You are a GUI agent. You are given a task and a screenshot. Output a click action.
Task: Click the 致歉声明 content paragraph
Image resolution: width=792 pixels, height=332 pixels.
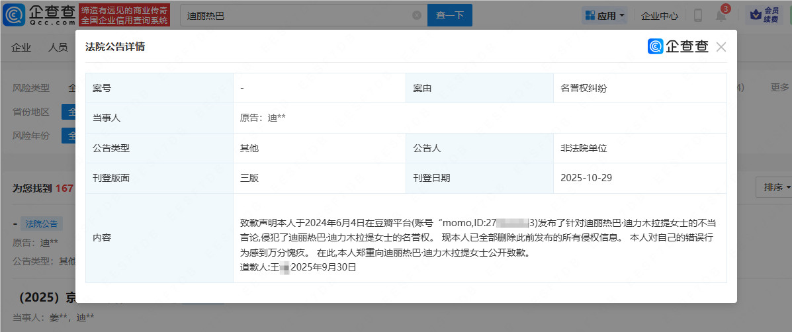(478, 238)
